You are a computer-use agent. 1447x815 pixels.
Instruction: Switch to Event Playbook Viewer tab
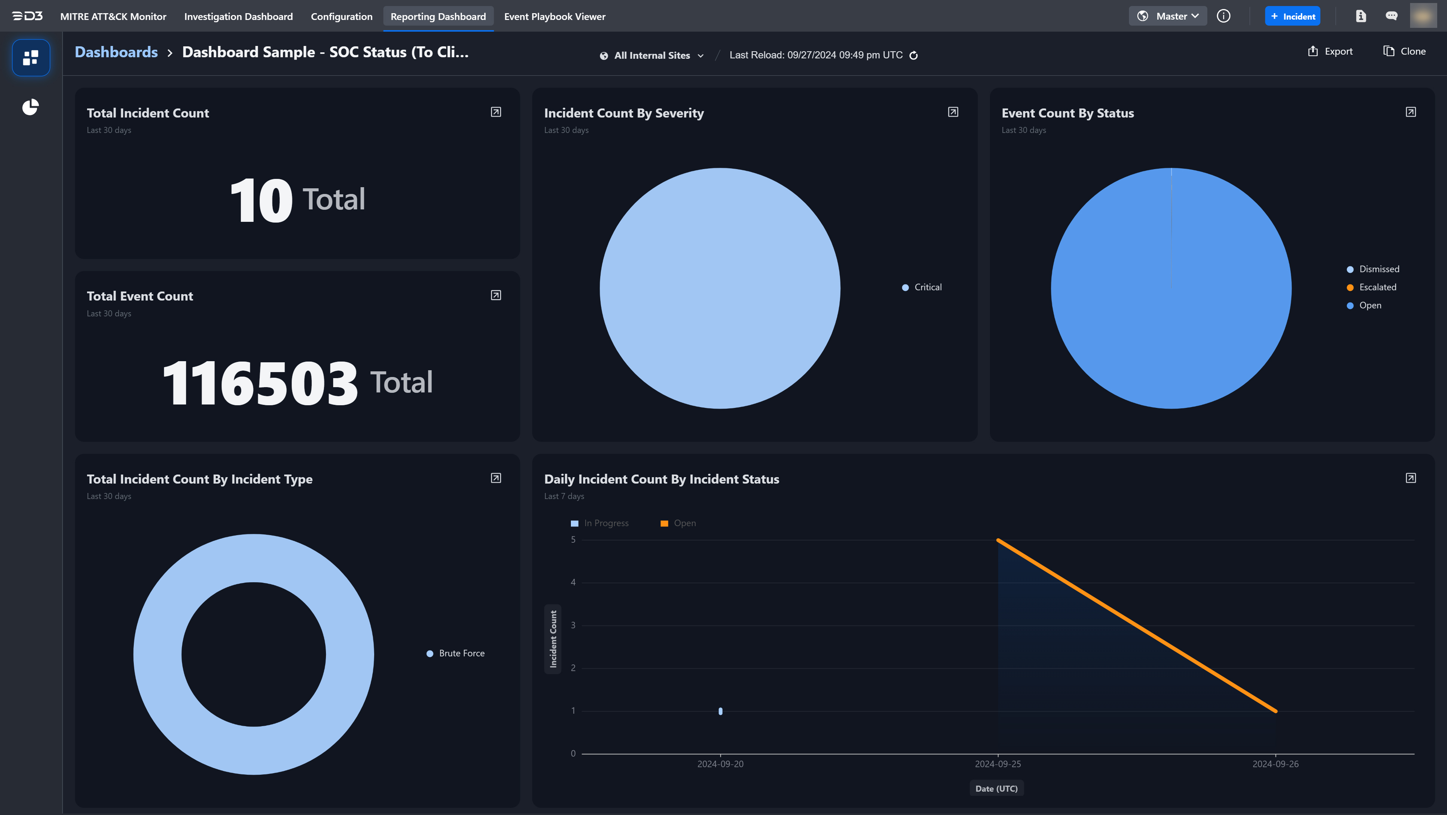click(554, 17)
